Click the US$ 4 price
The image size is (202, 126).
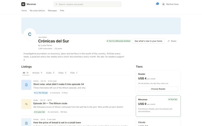142,78
